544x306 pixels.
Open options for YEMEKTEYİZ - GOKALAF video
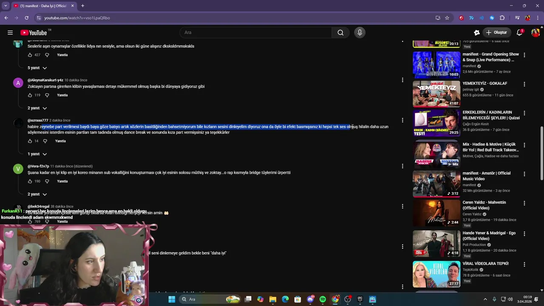(x=524, y=84)
